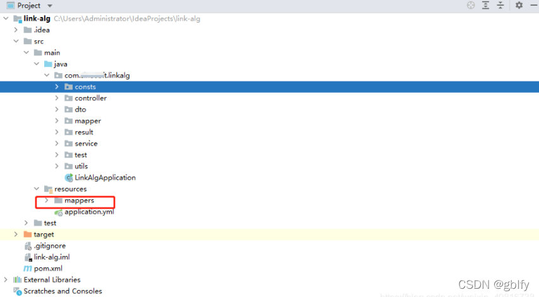The image size is (539, 297).
Task: Click the link-alg module icon
Action: pyautogui.click(x=18, y=19)
